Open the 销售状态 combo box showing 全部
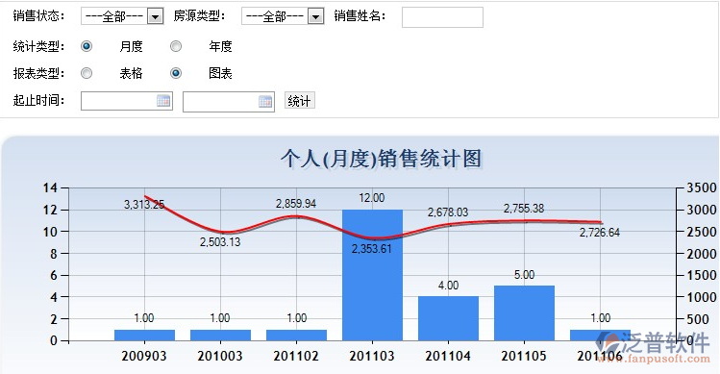Image resolution: width=720 pixels, height=374 pixels. (x=122, y=16)
